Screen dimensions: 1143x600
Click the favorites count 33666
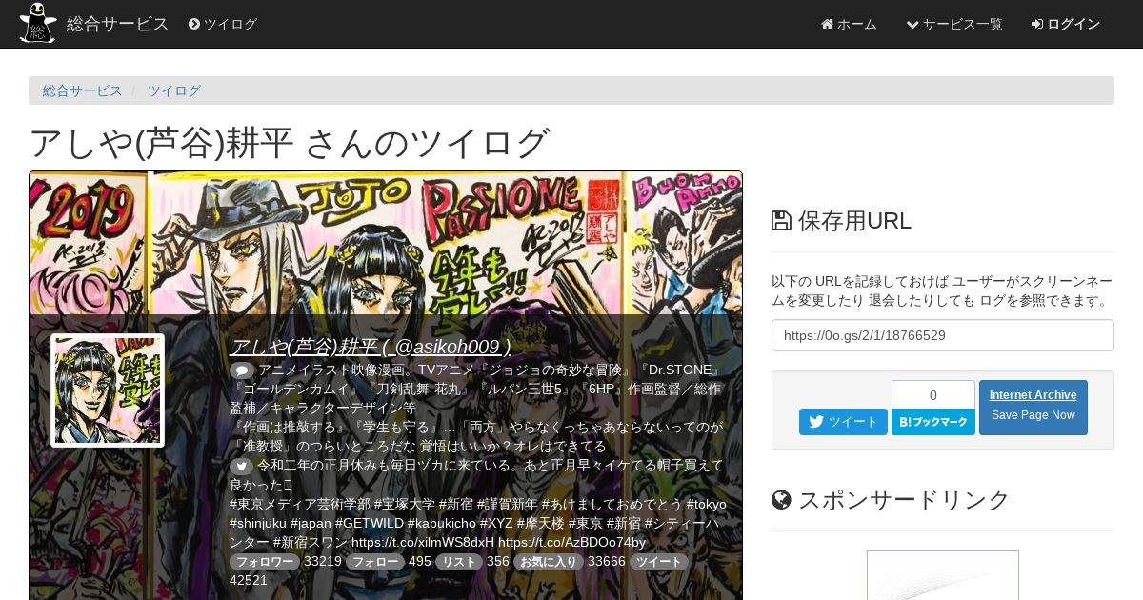pos(607,562)
